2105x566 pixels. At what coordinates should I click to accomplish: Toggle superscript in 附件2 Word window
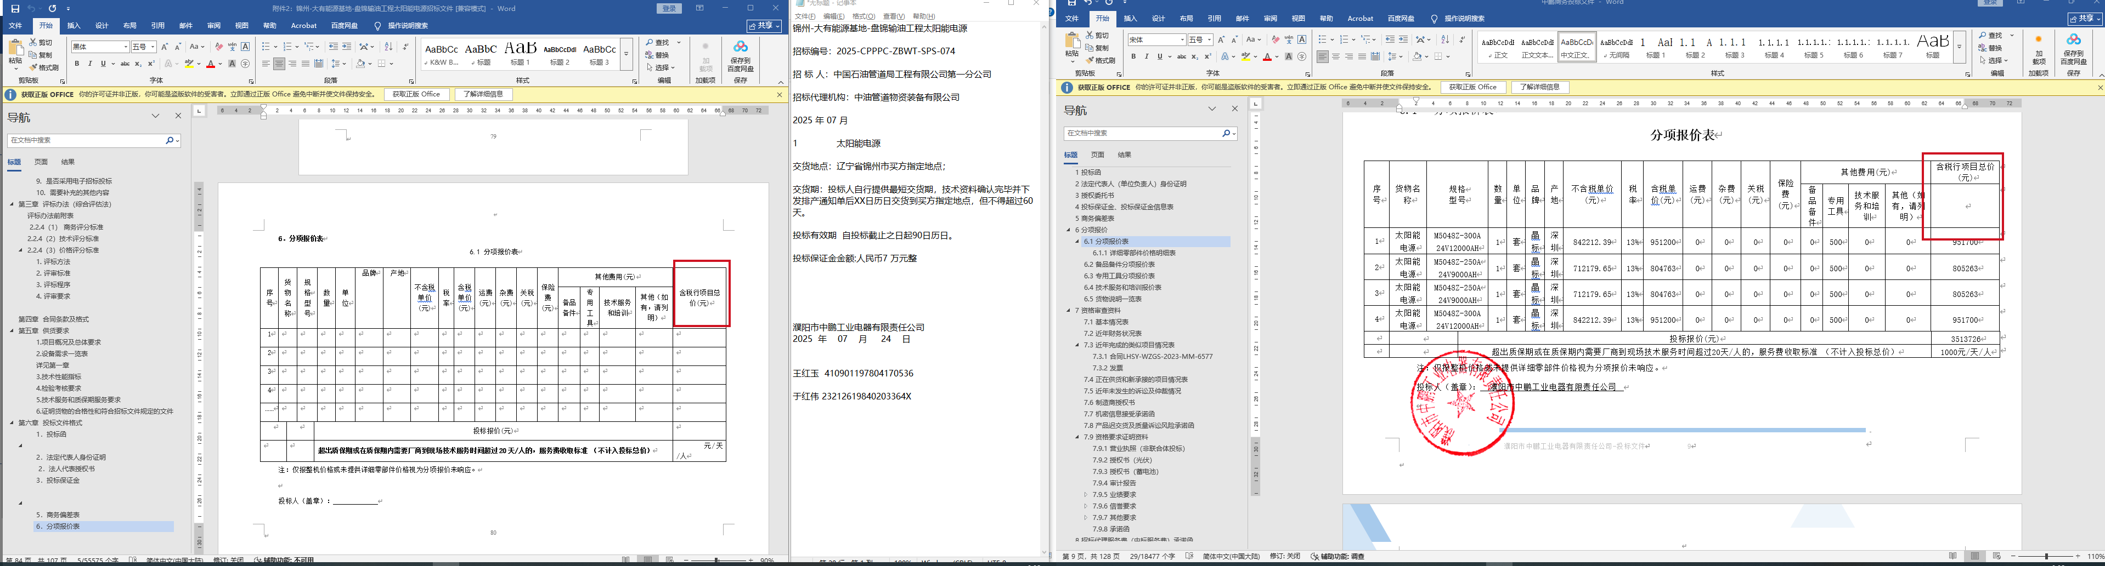pyautogui.click(x=151, y=64)
